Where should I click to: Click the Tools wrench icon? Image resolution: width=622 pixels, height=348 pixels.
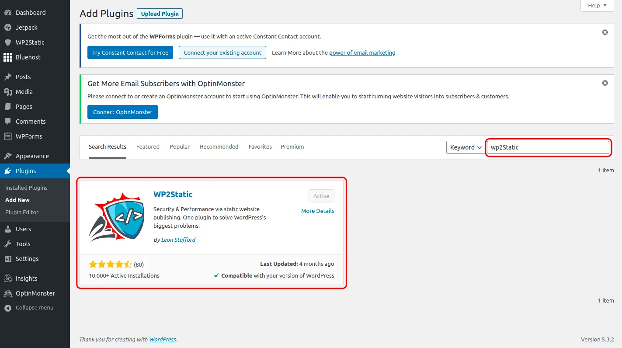8,244
